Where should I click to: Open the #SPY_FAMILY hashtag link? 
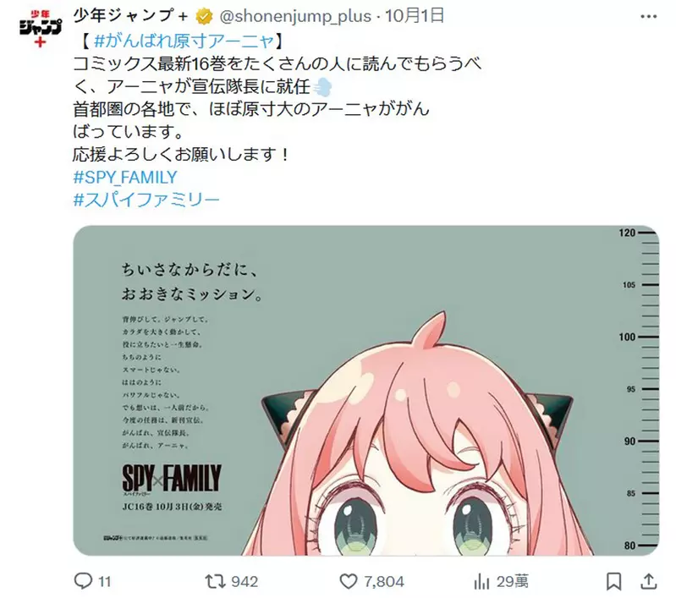pyautogui.click(x=125, y=178)
